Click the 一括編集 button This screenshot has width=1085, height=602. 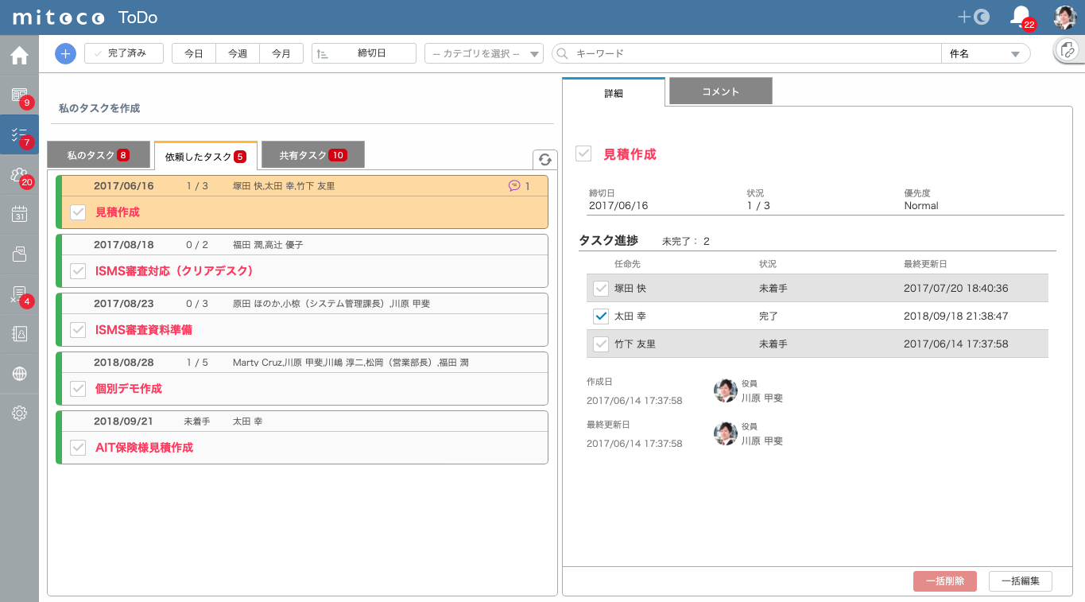pyautogui.click(x=1021, y=581)
